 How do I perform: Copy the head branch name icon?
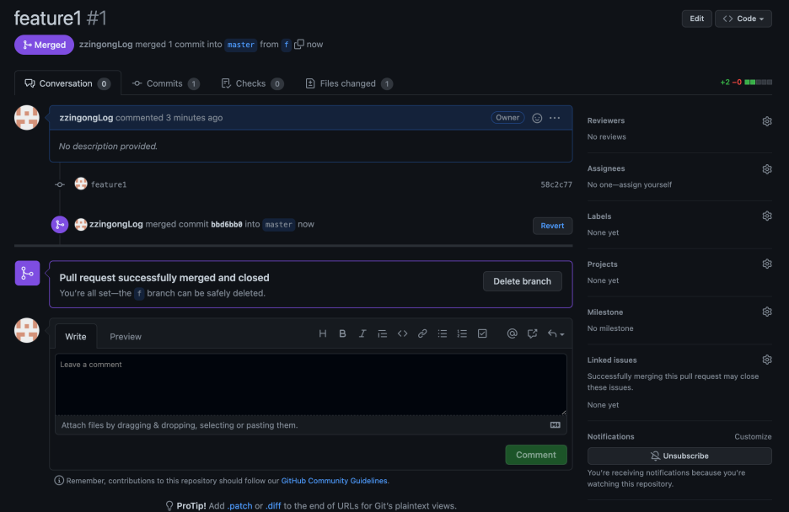pos(299,45)
